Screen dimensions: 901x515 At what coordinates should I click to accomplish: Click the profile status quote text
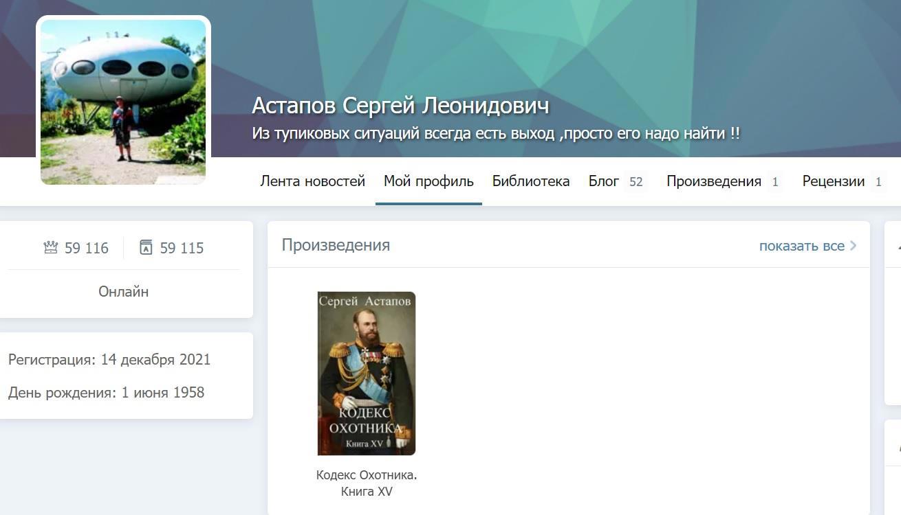(x=496, y=133)
